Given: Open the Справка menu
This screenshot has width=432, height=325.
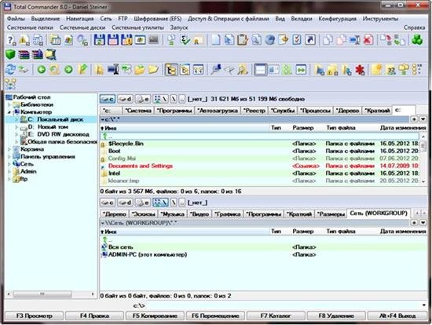Looking at the screenshot, I should pyautogui.click(x=415, y=27).
